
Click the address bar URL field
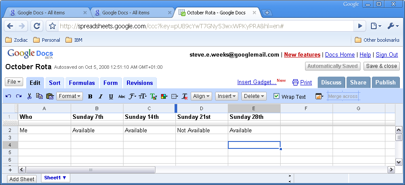point(206,26)
